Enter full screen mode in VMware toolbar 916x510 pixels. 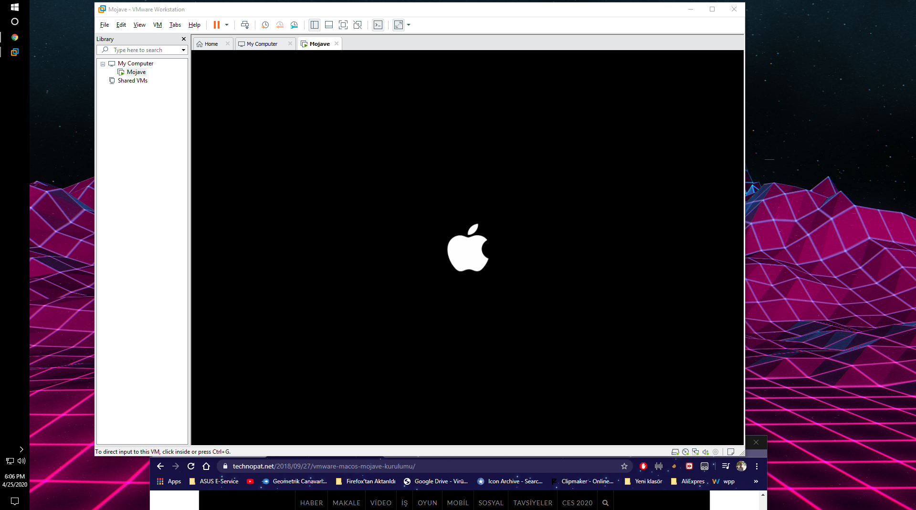[x=343, y=25]
